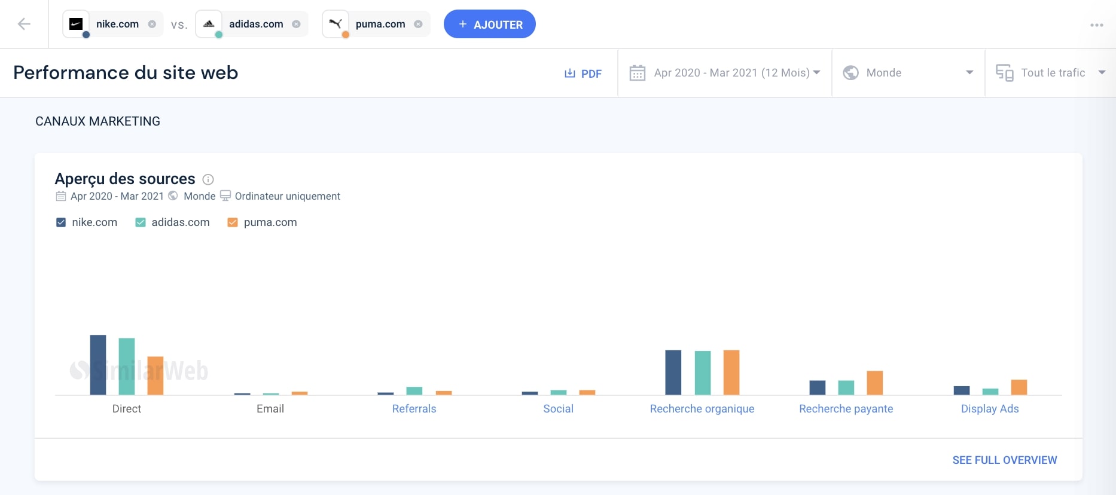Click the Ordinateur uniquement label

coord(288,196)
